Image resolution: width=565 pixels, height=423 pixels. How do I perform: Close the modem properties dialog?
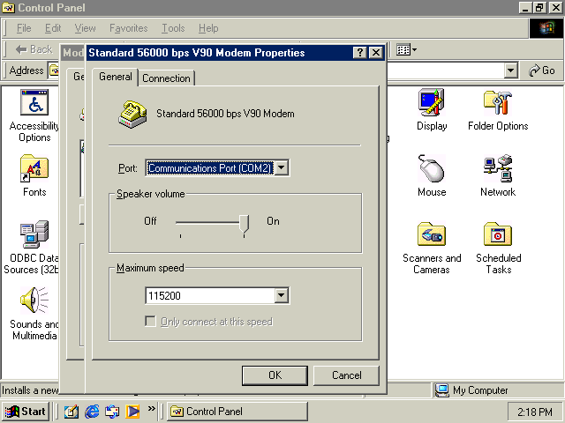coord(375,53)
